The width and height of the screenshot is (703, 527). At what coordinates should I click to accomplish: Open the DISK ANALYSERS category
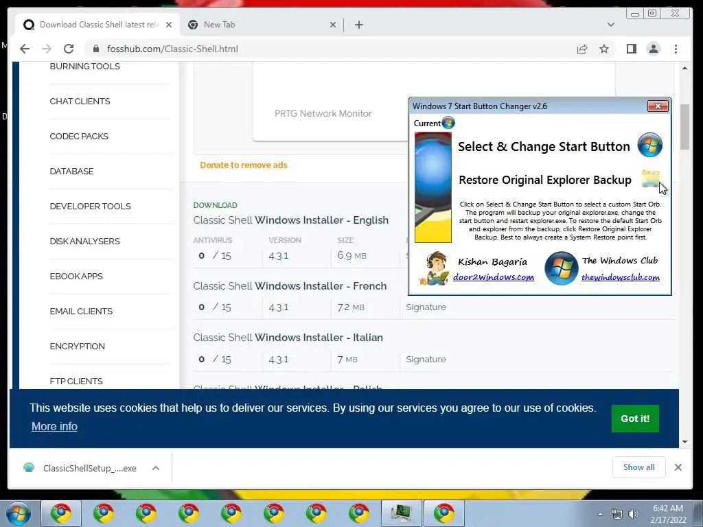coord(84,241)
